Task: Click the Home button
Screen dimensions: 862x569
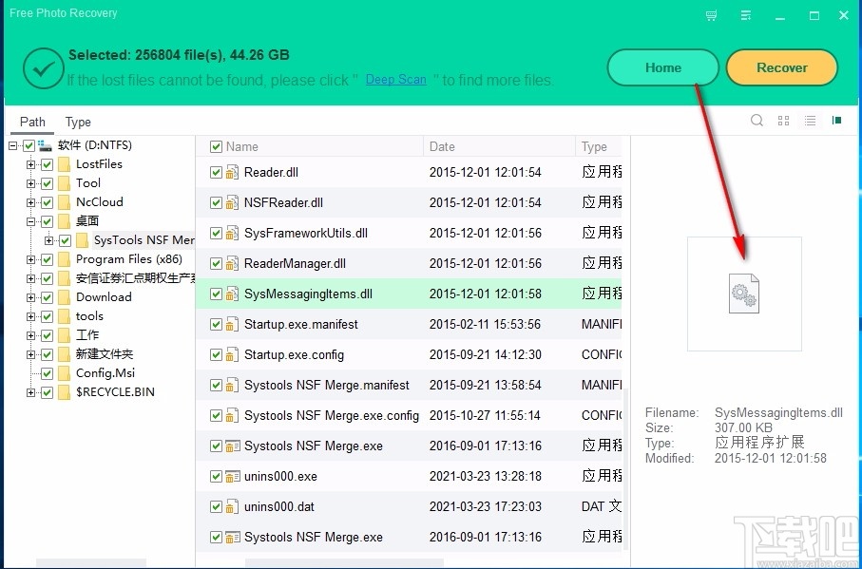Action: pos(663,67)
